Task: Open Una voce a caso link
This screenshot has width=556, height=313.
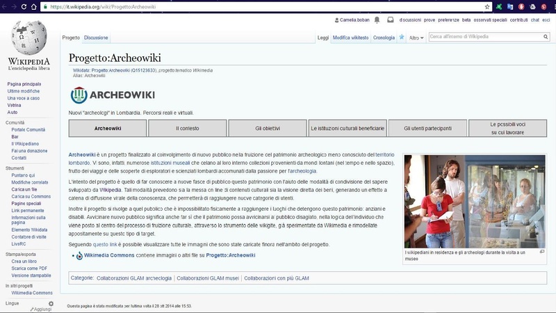Action: [24, 98]
